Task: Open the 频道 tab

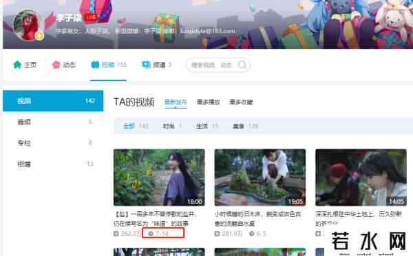Action: click(157, 65)
